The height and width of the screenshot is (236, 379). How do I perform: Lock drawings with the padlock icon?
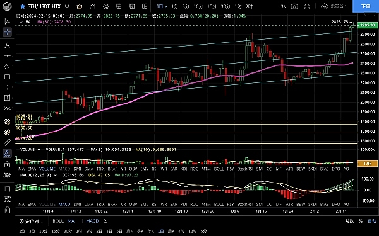(x=7, y=164)
